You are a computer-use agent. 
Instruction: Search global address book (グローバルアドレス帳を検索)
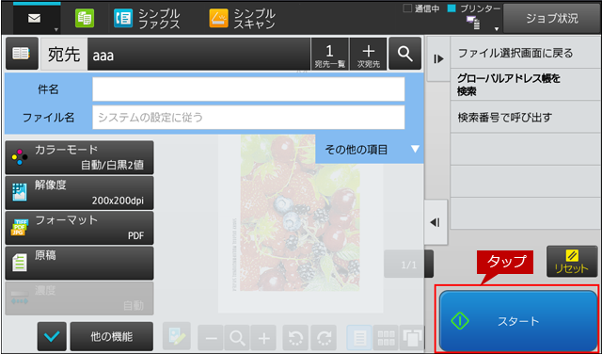coord(526,85)
